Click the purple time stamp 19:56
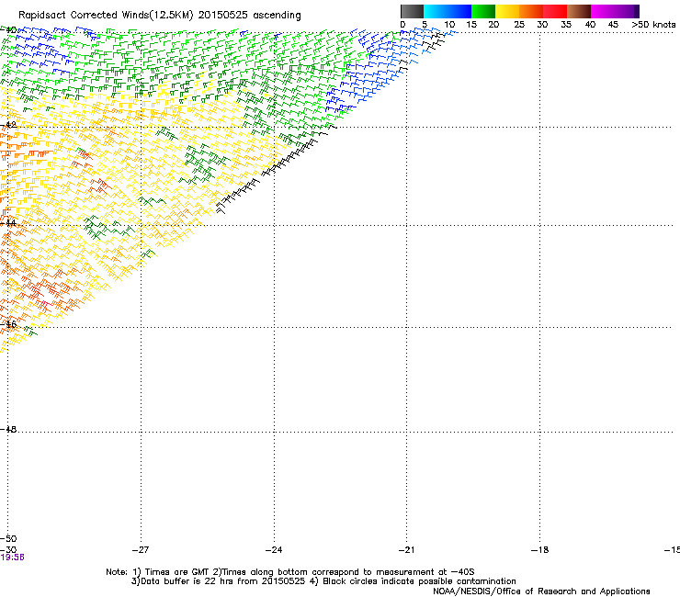The image size is (680, 597). pos(13,558)
